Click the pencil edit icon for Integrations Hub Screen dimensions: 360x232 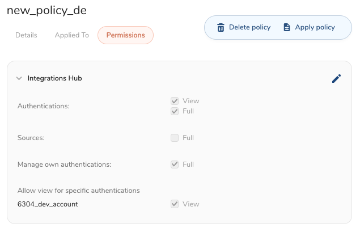pyautogui.click(x=336, y=79)
